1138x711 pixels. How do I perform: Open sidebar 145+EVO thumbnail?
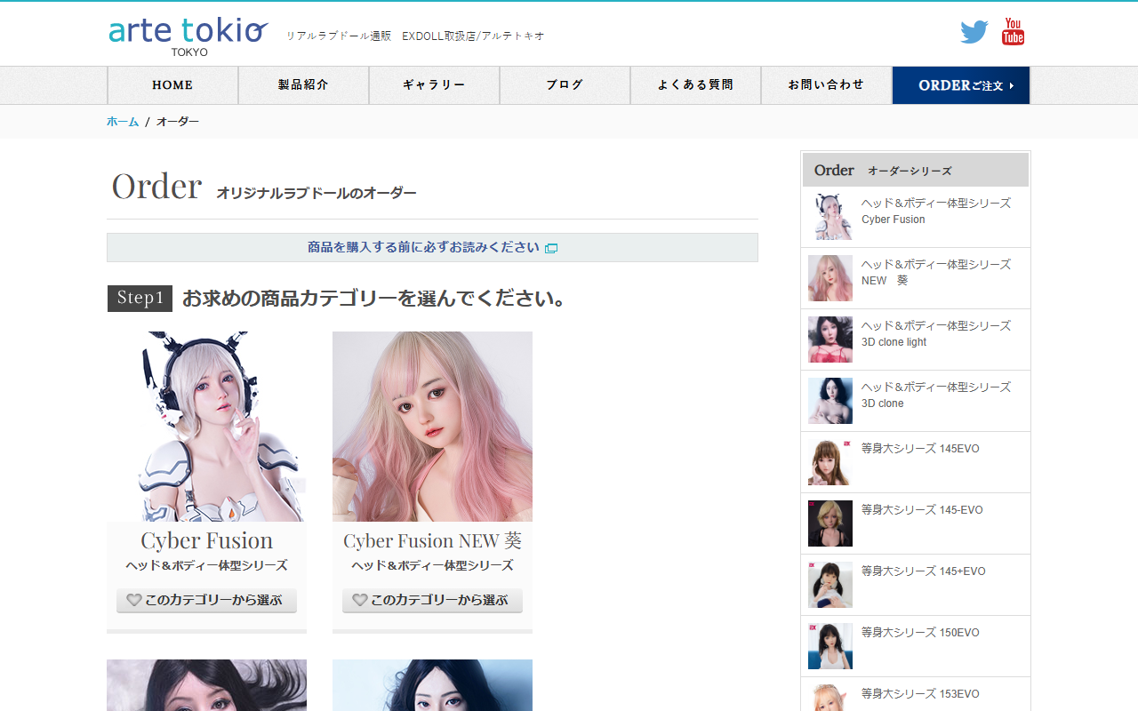pyautogui.click(x=830, y=585)
